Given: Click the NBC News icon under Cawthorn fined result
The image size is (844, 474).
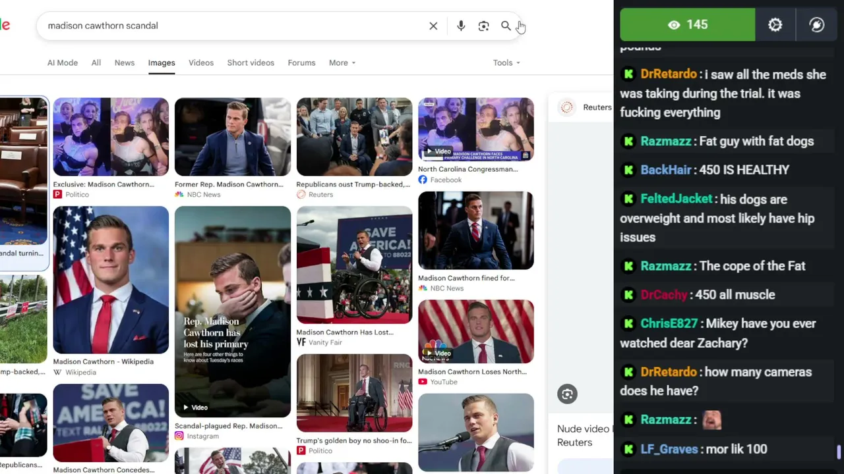Looking at the screenshot, I should click(423, 288).
